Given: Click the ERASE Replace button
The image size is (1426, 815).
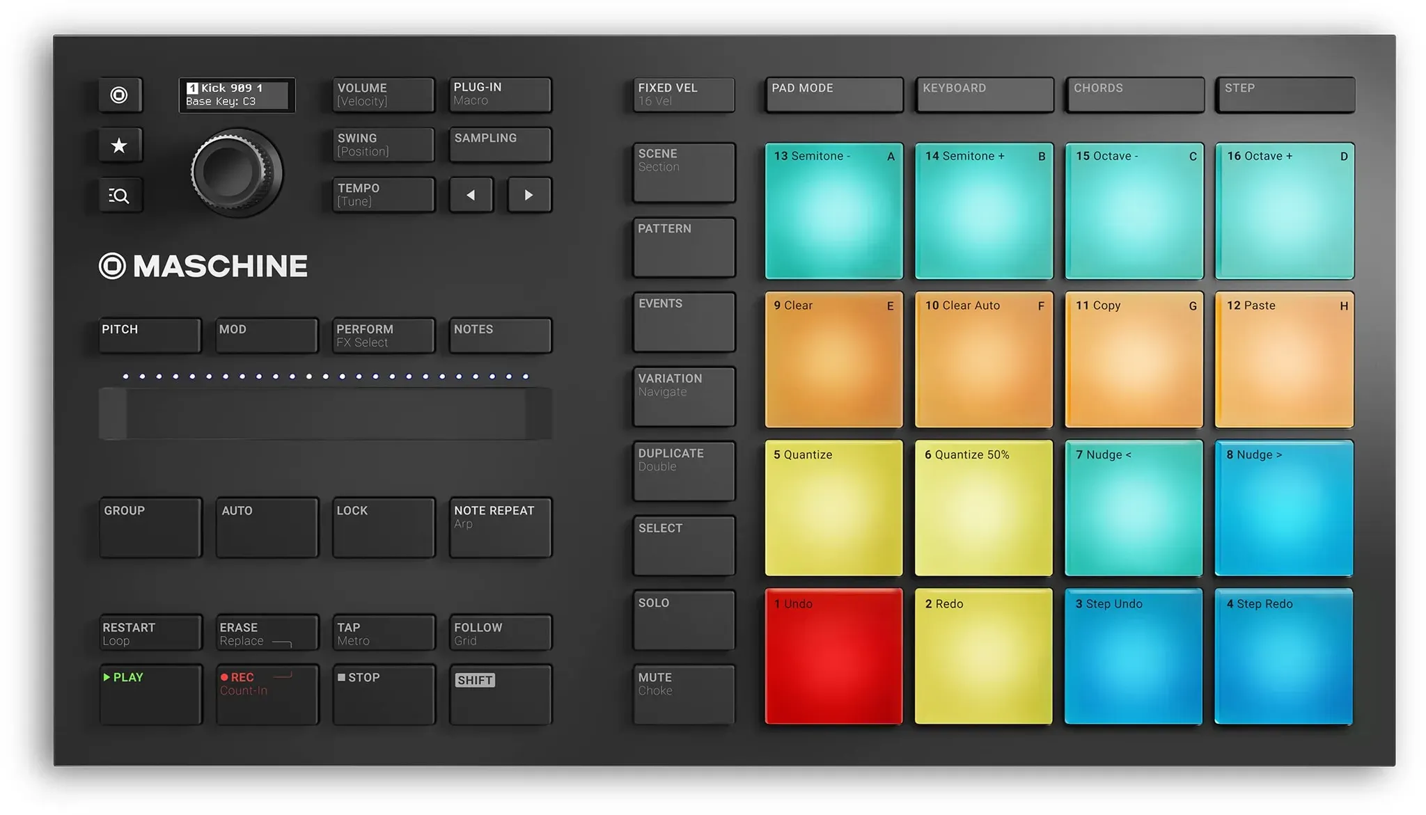Looking at the screenshot, I should coord(267,633).
